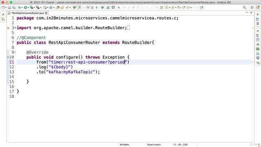The width and height of the screenshot is (261, 147).
Task: Toggle block selection mode icon
Action: pyautogui.click(x=92, y=7)
